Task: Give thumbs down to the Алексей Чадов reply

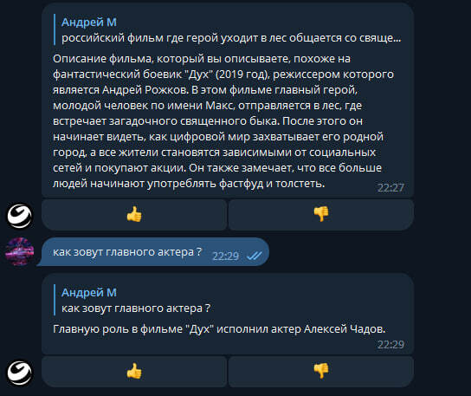Action: coord(321,372)
